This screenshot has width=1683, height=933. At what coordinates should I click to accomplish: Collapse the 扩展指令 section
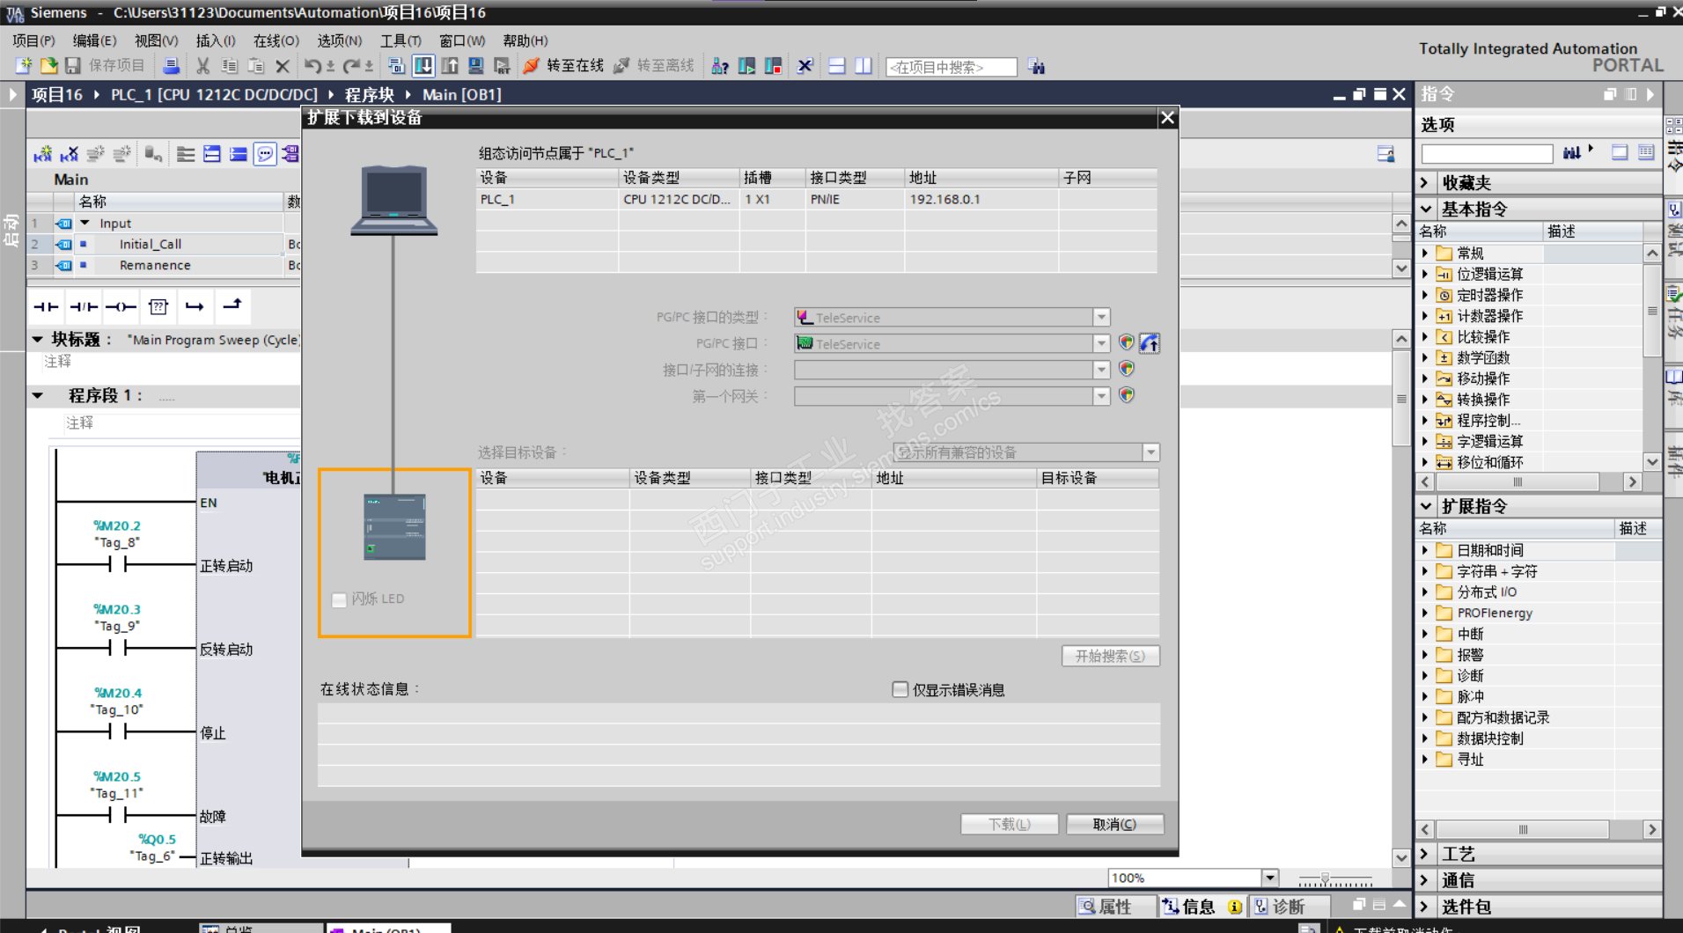pos(1426,506)
